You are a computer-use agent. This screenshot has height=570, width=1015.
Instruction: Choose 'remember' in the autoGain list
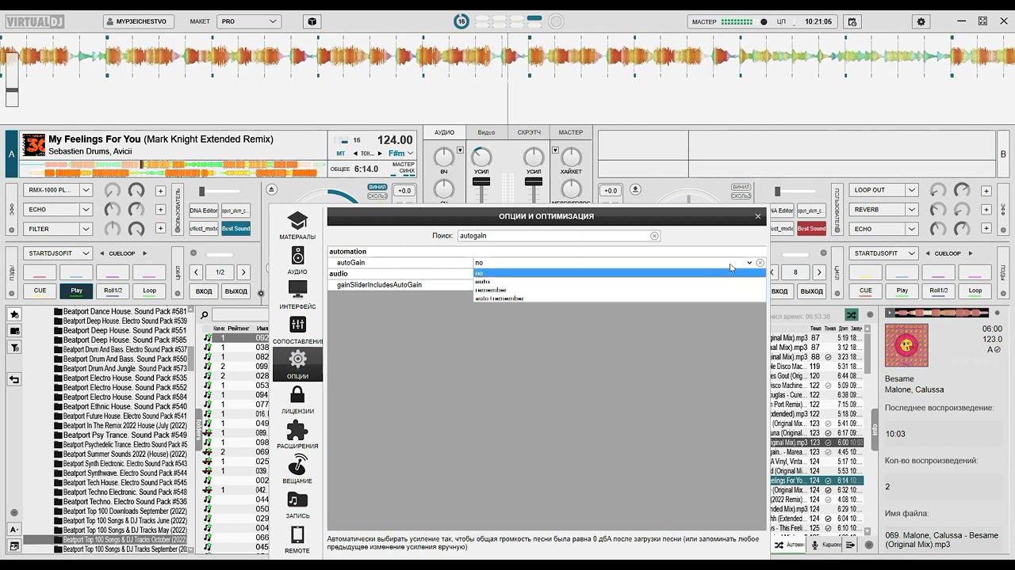coord(619,291)
